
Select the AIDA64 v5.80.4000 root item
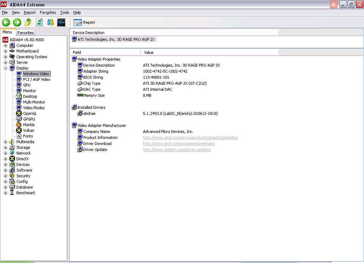click(27, 39)
